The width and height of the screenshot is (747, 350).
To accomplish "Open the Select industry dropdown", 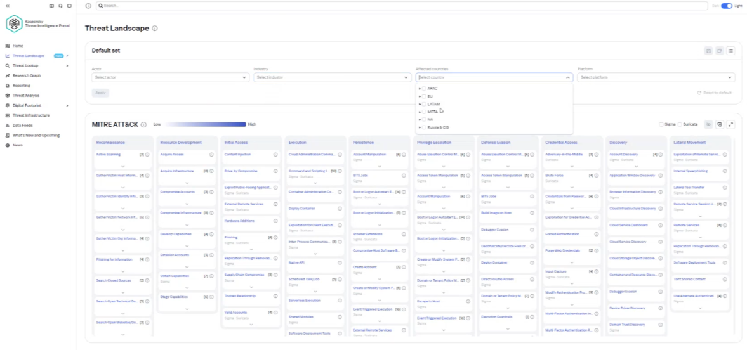I will click(332, 77).
